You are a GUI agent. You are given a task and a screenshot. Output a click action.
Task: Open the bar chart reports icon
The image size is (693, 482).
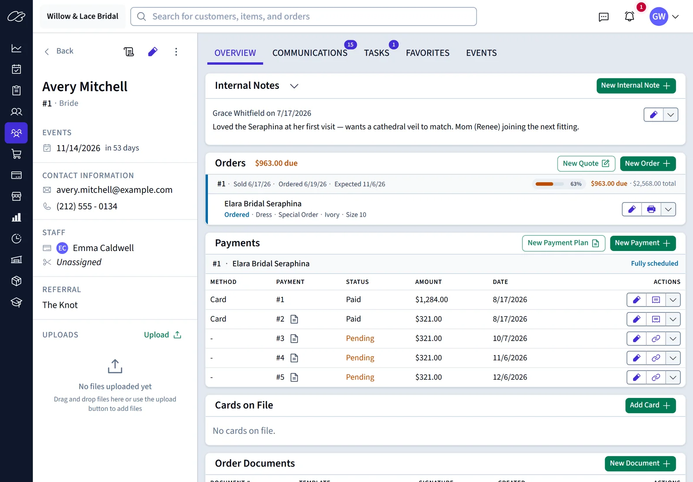pyautogui.click(x=16, y=218)
